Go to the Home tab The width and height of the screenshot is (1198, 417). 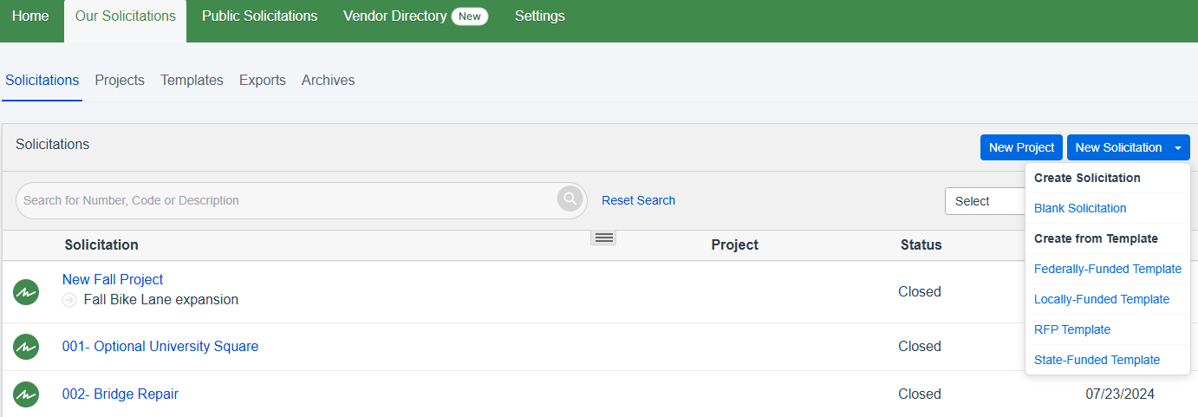coord(30,16)
